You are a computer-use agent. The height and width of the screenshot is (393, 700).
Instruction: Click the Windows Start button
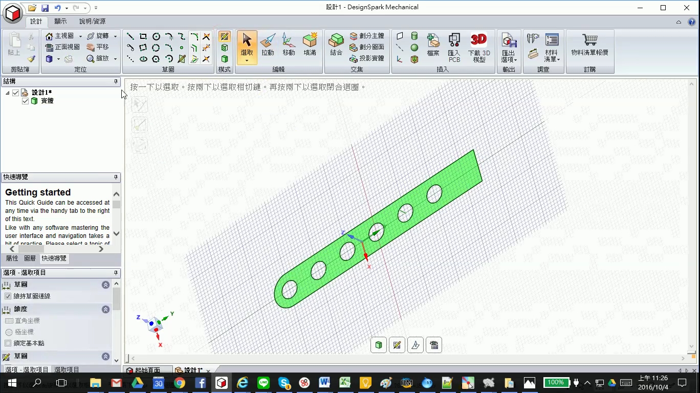pos(12,383)
